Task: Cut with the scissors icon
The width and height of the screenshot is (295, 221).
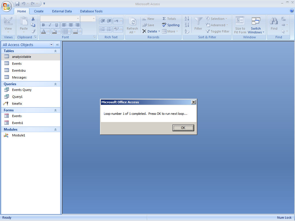Action: click(x=33, y=19)
